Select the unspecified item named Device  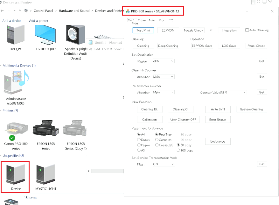point(16,177)
